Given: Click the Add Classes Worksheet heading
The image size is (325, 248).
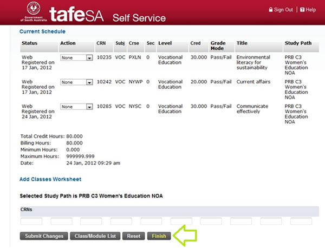Looking at the screenshot, I should 50,179.
